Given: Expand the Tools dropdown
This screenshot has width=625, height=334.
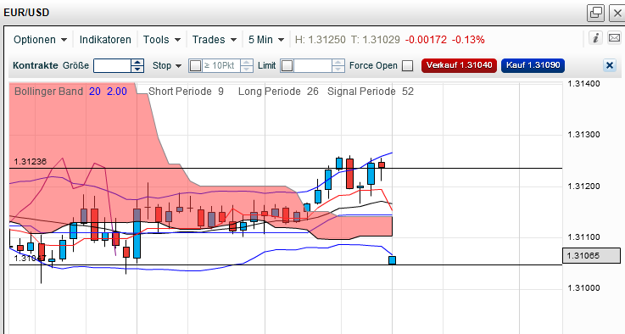Looking at the screenshot, I should 162,40.
